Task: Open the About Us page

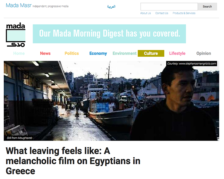Action: [x=146, y=13]
